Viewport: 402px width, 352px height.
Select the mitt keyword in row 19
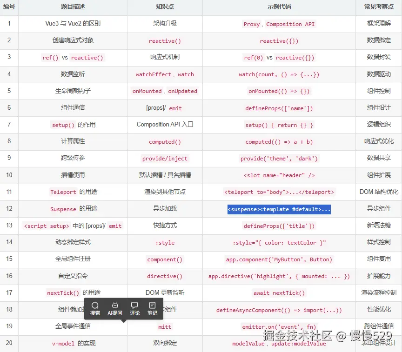(x=164, y=327)
